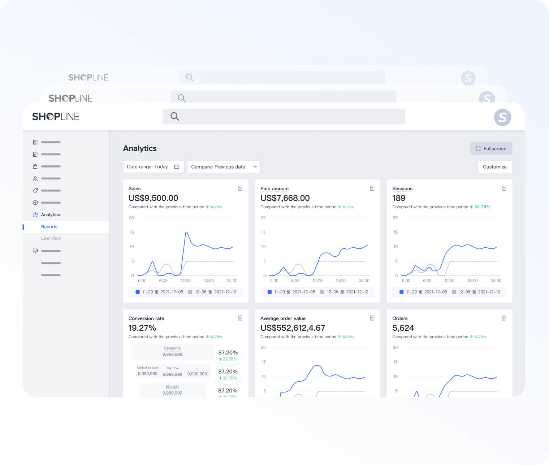Screen dimensions: 549x465
Task: Click the sidebar orders document icon
Action: point(35,155)
